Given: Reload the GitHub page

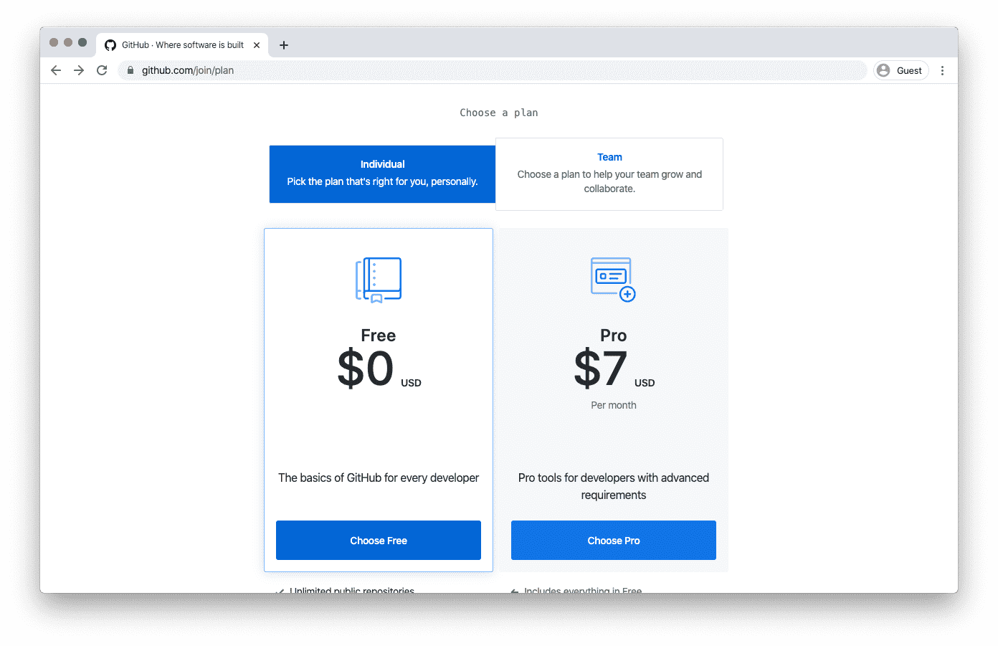Looking at the screenshot, I should (x=102, y=70).
